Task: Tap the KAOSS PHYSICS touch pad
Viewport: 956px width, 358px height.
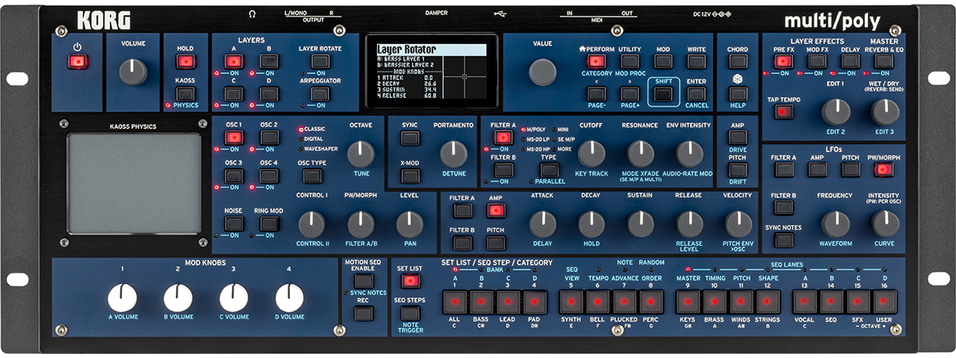Action: 134,183
